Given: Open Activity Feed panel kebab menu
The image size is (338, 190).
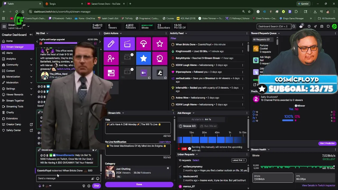Looking at the screenshot, I should pyautogui.click(x=247, y=33).
